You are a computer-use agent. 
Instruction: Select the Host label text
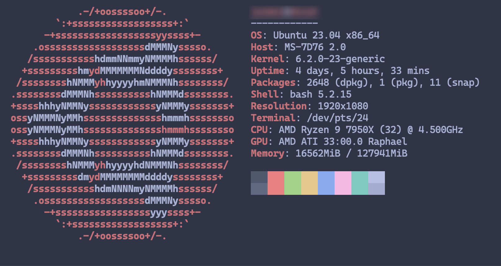262,47
